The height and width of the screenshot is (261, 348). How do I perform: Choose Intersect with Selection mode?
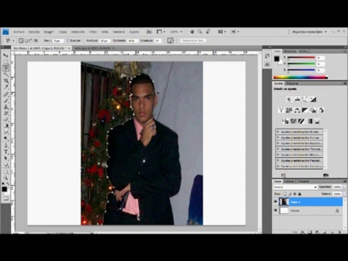click(x=36, y=41)
